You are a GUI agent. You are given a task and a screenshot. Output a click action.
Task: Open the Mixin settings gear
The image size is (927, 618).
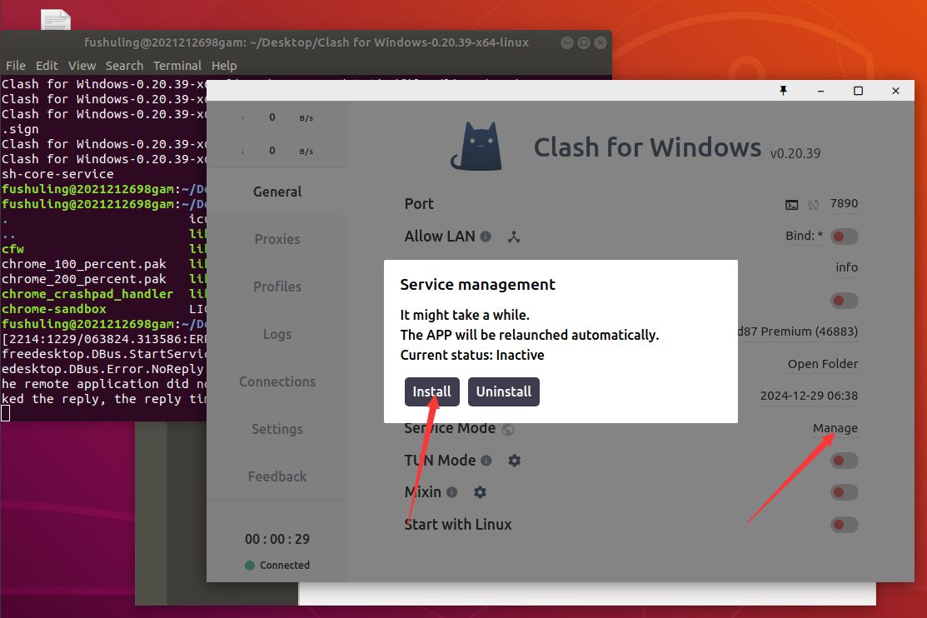[x=480, y=491]
